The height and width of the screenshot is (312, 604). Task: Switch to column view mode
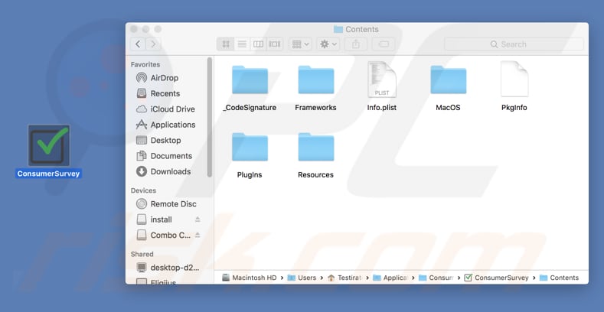coord(259,44)
